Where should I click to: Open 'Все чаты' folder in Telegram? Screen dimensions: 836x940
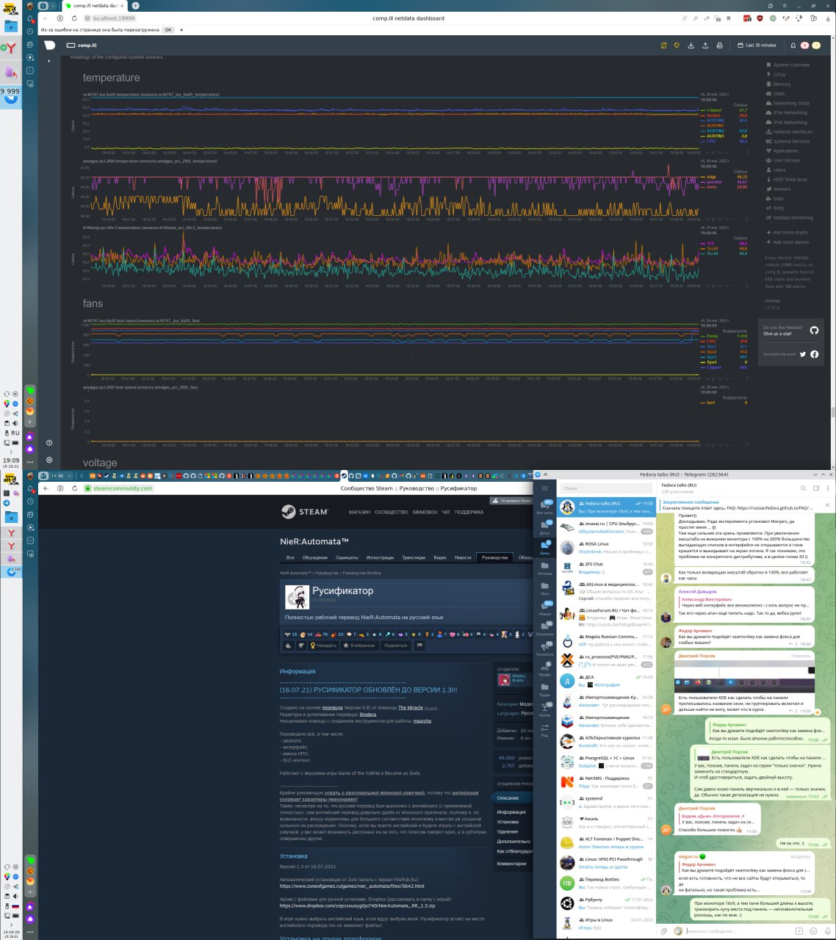(544, 507)
